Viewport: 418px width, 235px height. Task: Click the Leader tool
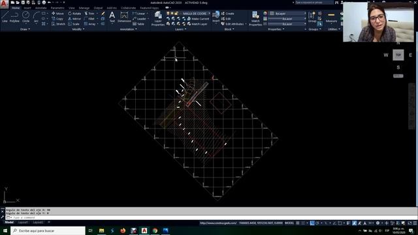pos(139,19)
